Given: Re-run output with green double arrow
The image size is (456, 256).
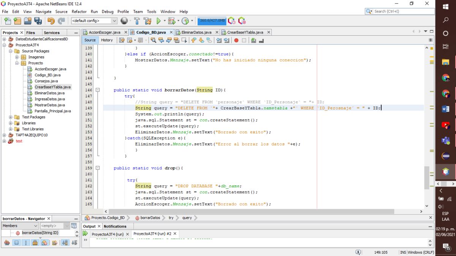Looking at the screenshot, I should coord(85,234).
